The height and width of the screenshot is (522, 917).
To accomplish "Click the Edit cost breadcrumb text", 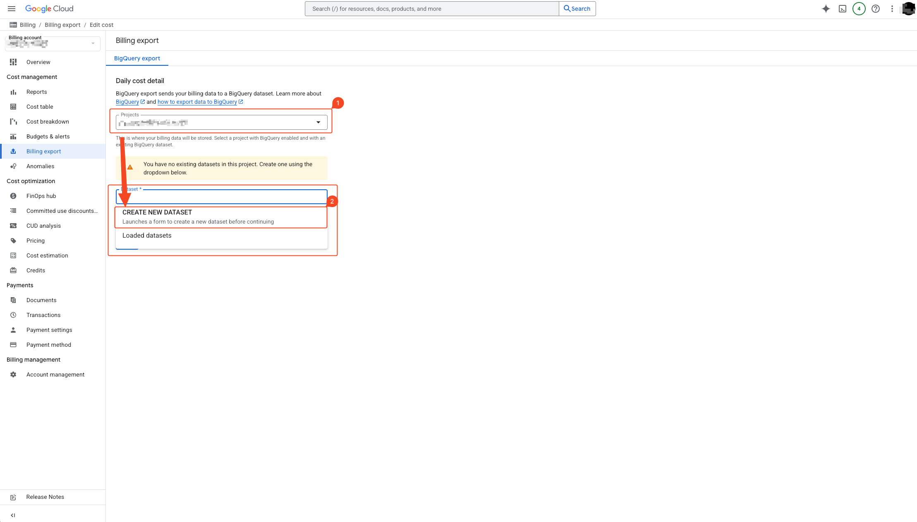I will (x=101, y=25).
